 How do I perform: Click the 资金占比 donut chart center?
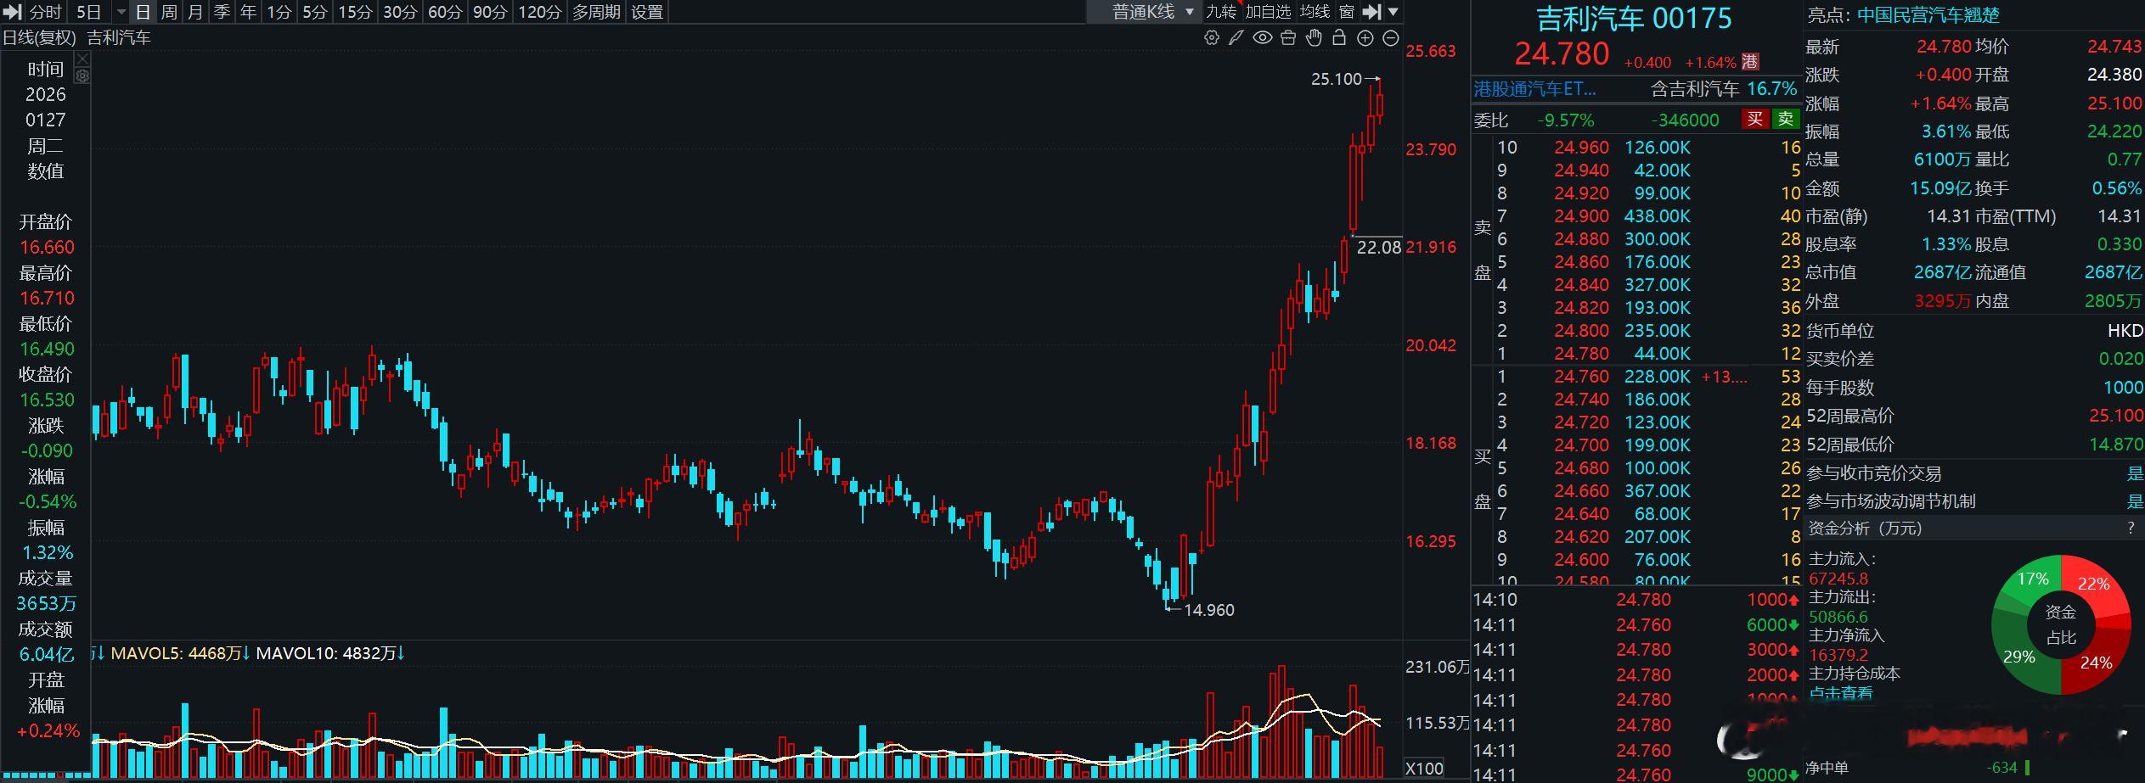click(x=2060, y=624)
